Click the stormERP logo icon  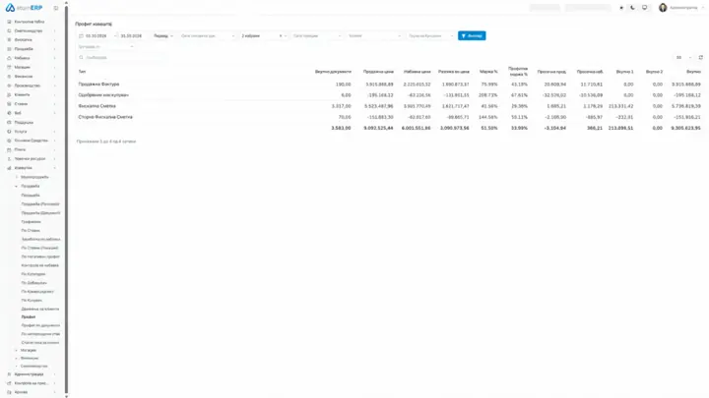pos(10,8)
